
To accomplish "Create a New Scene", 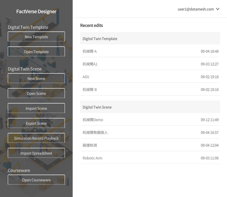I will coord(36,78).
